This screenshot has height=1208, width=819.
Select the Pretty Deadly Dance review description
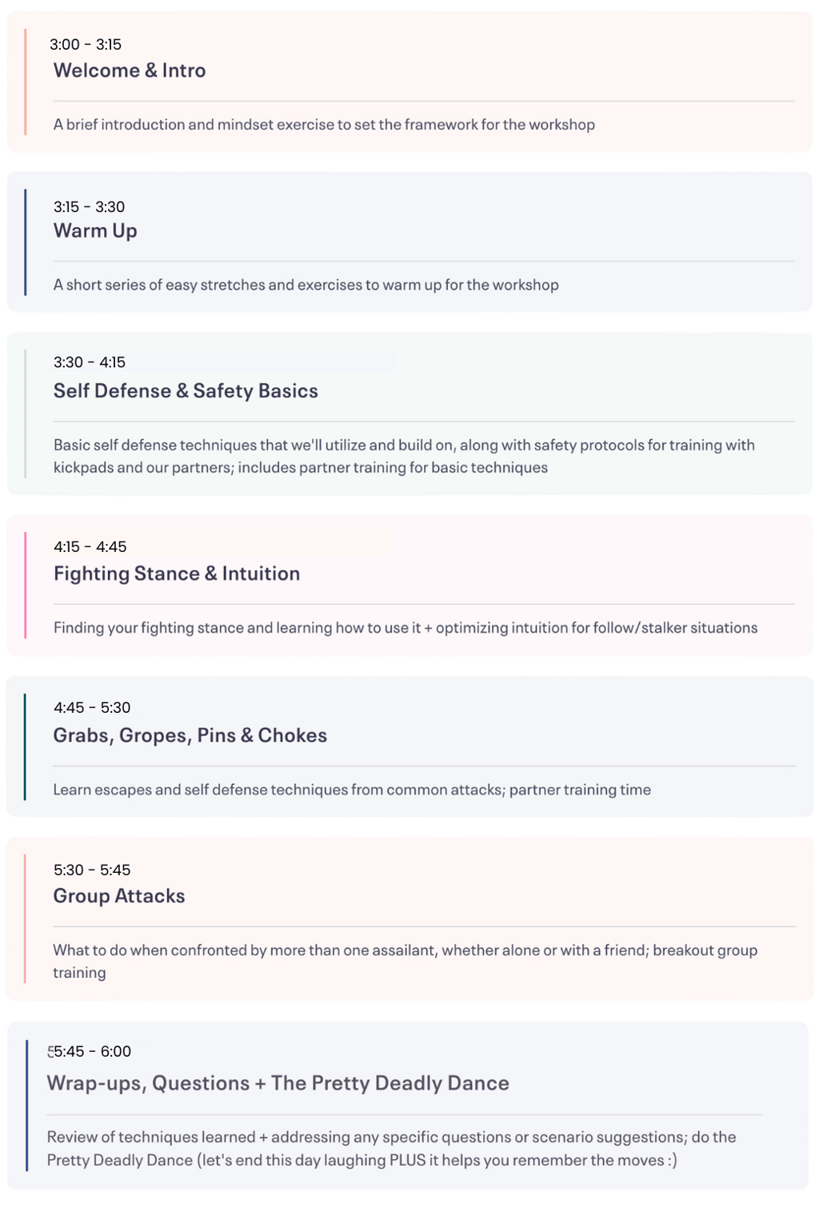(392, 1149)
